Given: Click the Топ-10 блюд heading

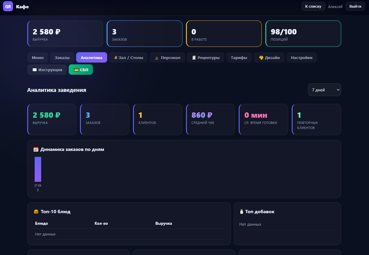Looking at the screenshot, I should click(x=56, y=212).
